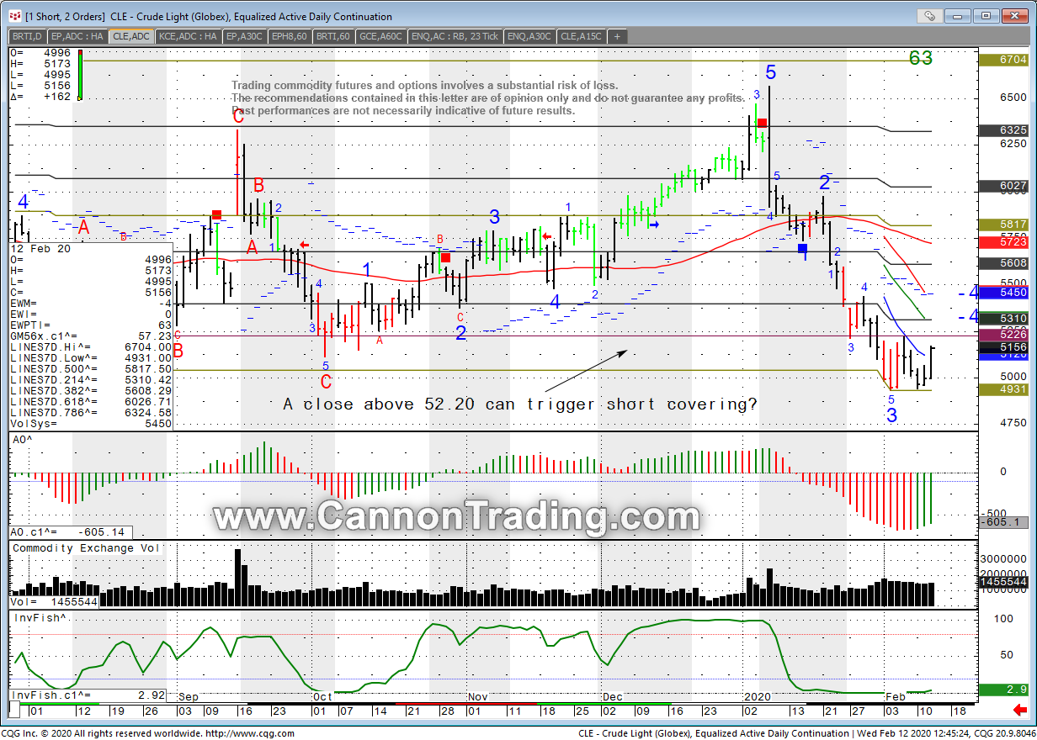1037x740 pixels.
Task: Click the red square marker below wave 3 peak
Action: pyautogui.click(x=761, y=123)
